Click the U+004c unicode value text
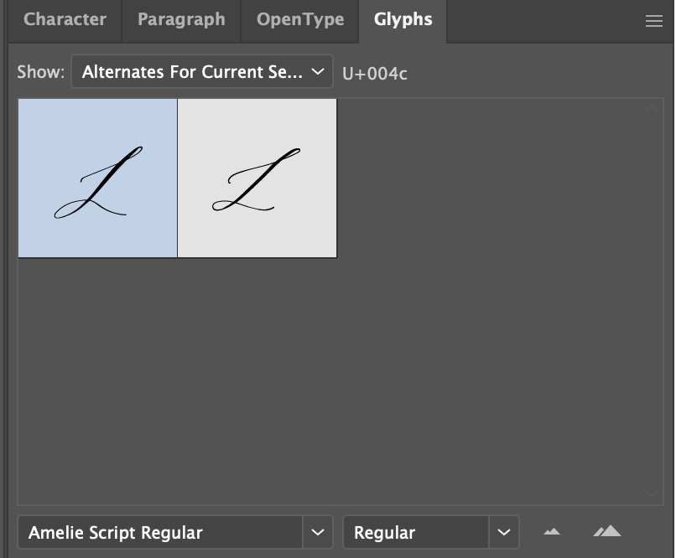Screen dimensions: 676x558 374,74
